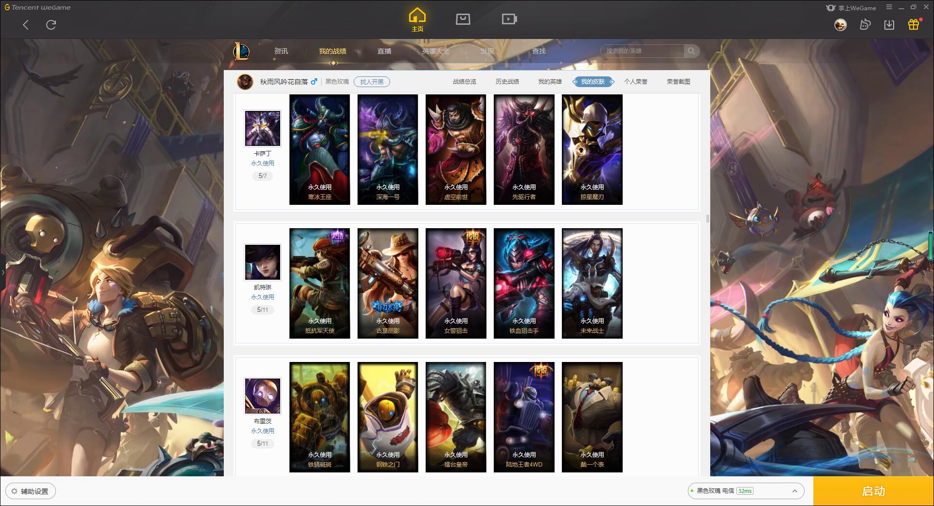
Task: Open the gift box icon
Action: click(914, 24)
